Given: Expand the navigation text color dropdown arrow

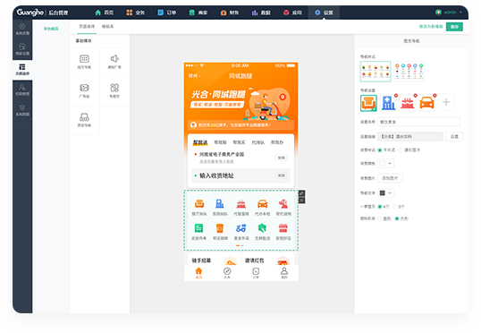Looking at the screenshot, I should [390, 193].
